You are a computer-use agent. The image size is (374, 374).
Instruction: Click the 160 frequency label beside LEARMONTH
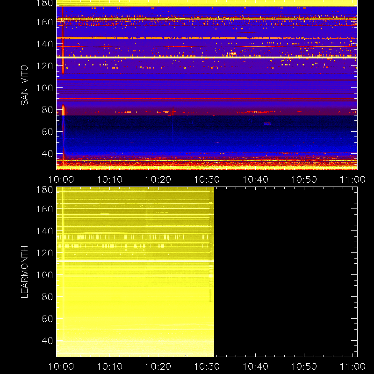tap(44, 209)
